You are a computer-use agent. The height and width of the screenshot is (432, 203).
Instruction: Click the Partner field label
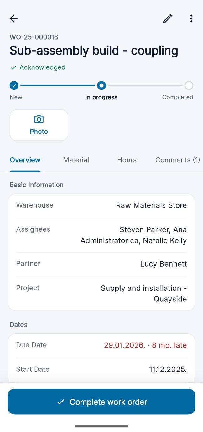pos(28,264)
